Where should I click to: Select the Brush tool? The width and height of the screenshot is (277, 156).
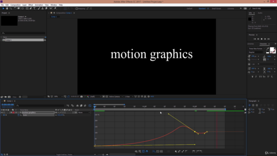pyautogui.click(x=39, y=9)
